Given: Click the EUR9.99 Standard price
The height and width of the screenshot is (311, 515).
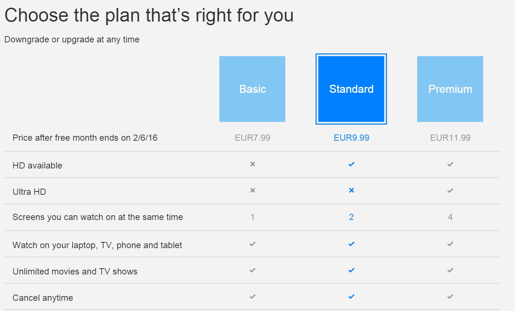Looking at the screenshot, I should pyautogui.click(x=351, y=138).
